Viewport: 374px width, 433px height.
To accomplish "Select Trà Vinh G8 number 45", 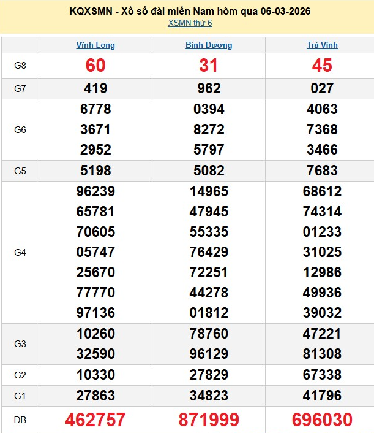I will [x=322, y=66].
